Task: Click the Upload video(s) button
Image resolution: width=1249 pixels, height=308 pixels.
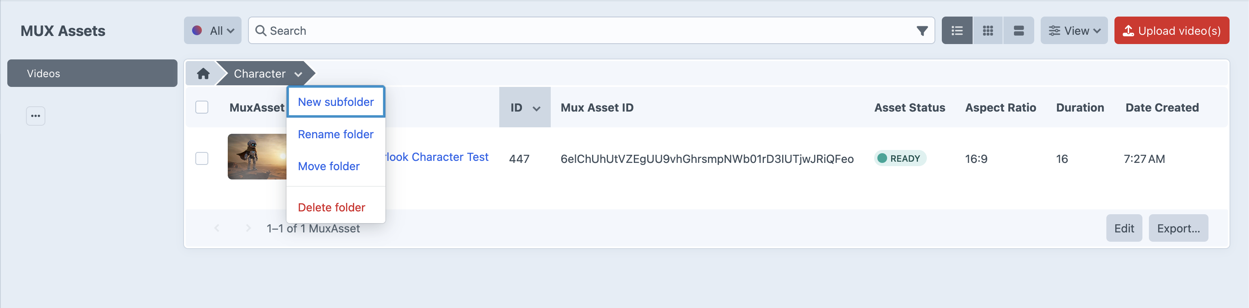Action: (1172, 30)
